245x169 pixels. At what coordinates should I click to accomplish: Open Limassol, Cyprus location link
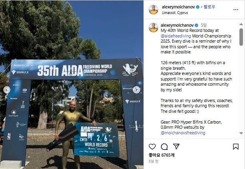175,13
